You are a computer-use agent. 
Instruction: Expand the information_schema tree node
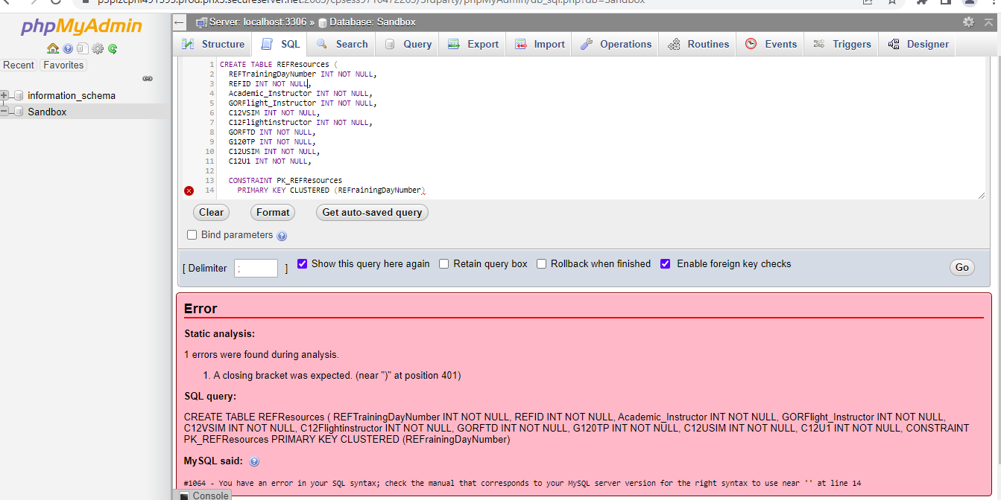tap(4, 95)
